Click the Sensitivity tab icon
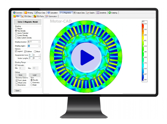This screenshot has height=124, width=167. click(98, 13)
